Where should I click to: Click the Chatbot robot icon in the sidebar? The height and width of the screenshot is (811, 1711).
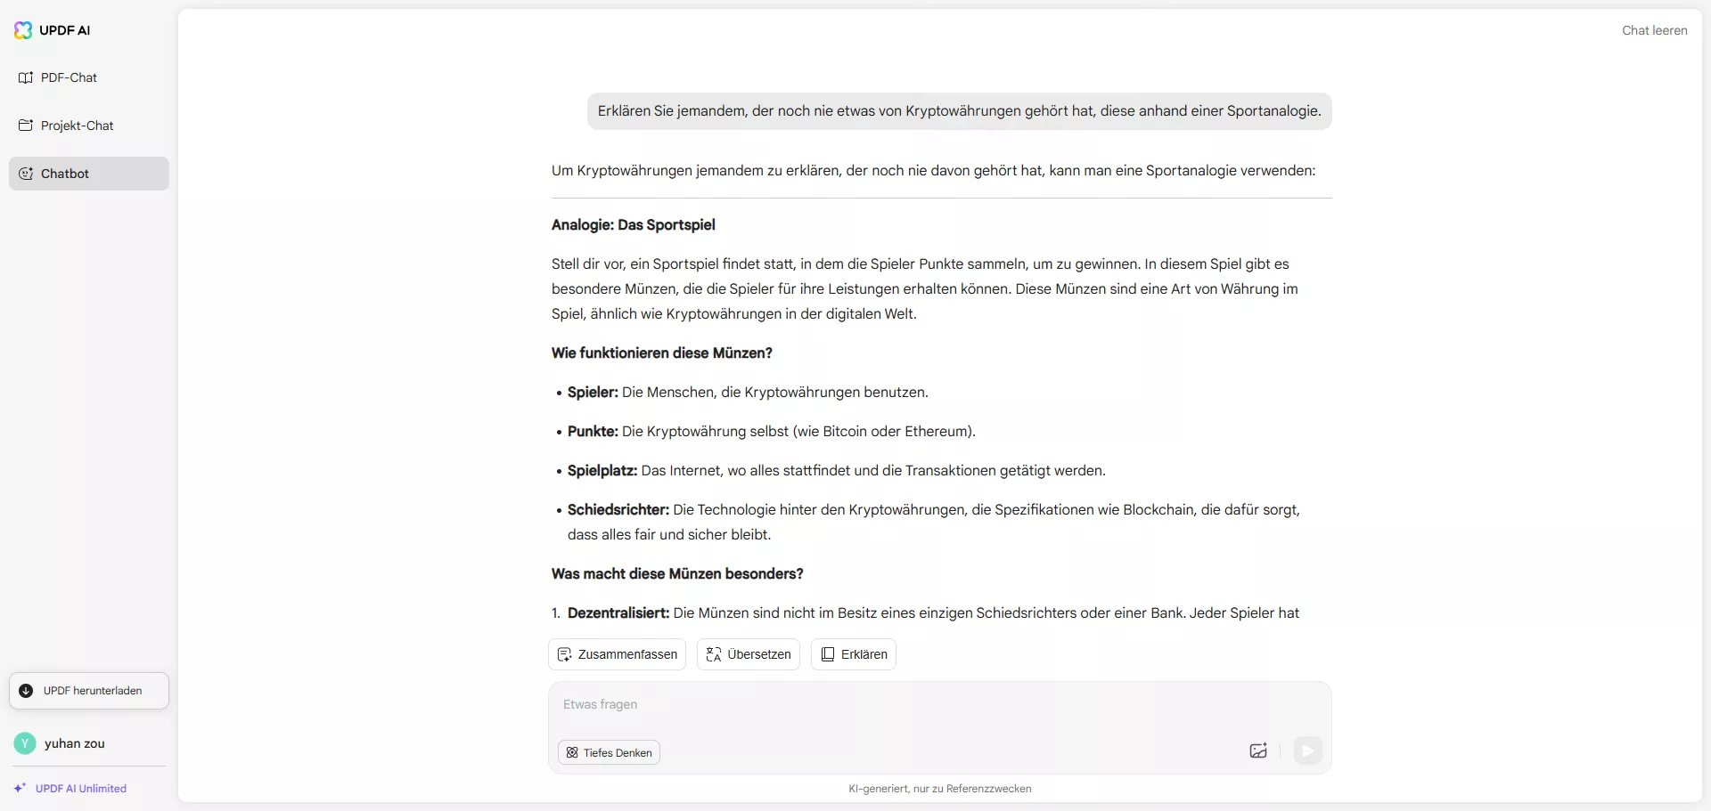click(x=26, y=174)
